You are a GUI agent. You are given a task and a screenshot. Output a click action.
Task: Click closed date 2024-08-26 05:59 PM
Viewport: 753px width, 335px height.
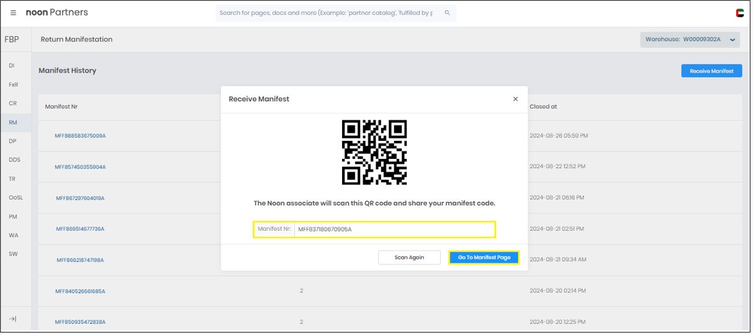point(559,135)
